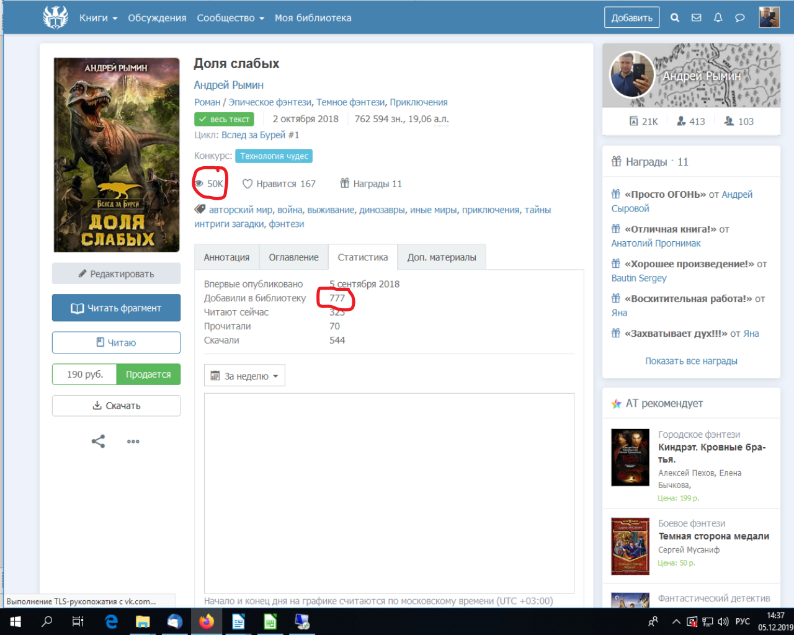Switch to the "Оглавление" tab
The width and height of the screenshot is (794, 635).
293,257
